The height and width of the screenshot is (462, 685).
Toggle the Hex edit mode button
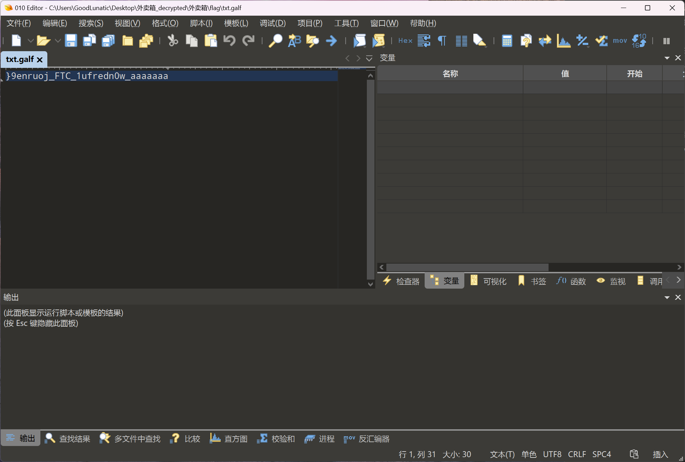click(x=405, y=41)
